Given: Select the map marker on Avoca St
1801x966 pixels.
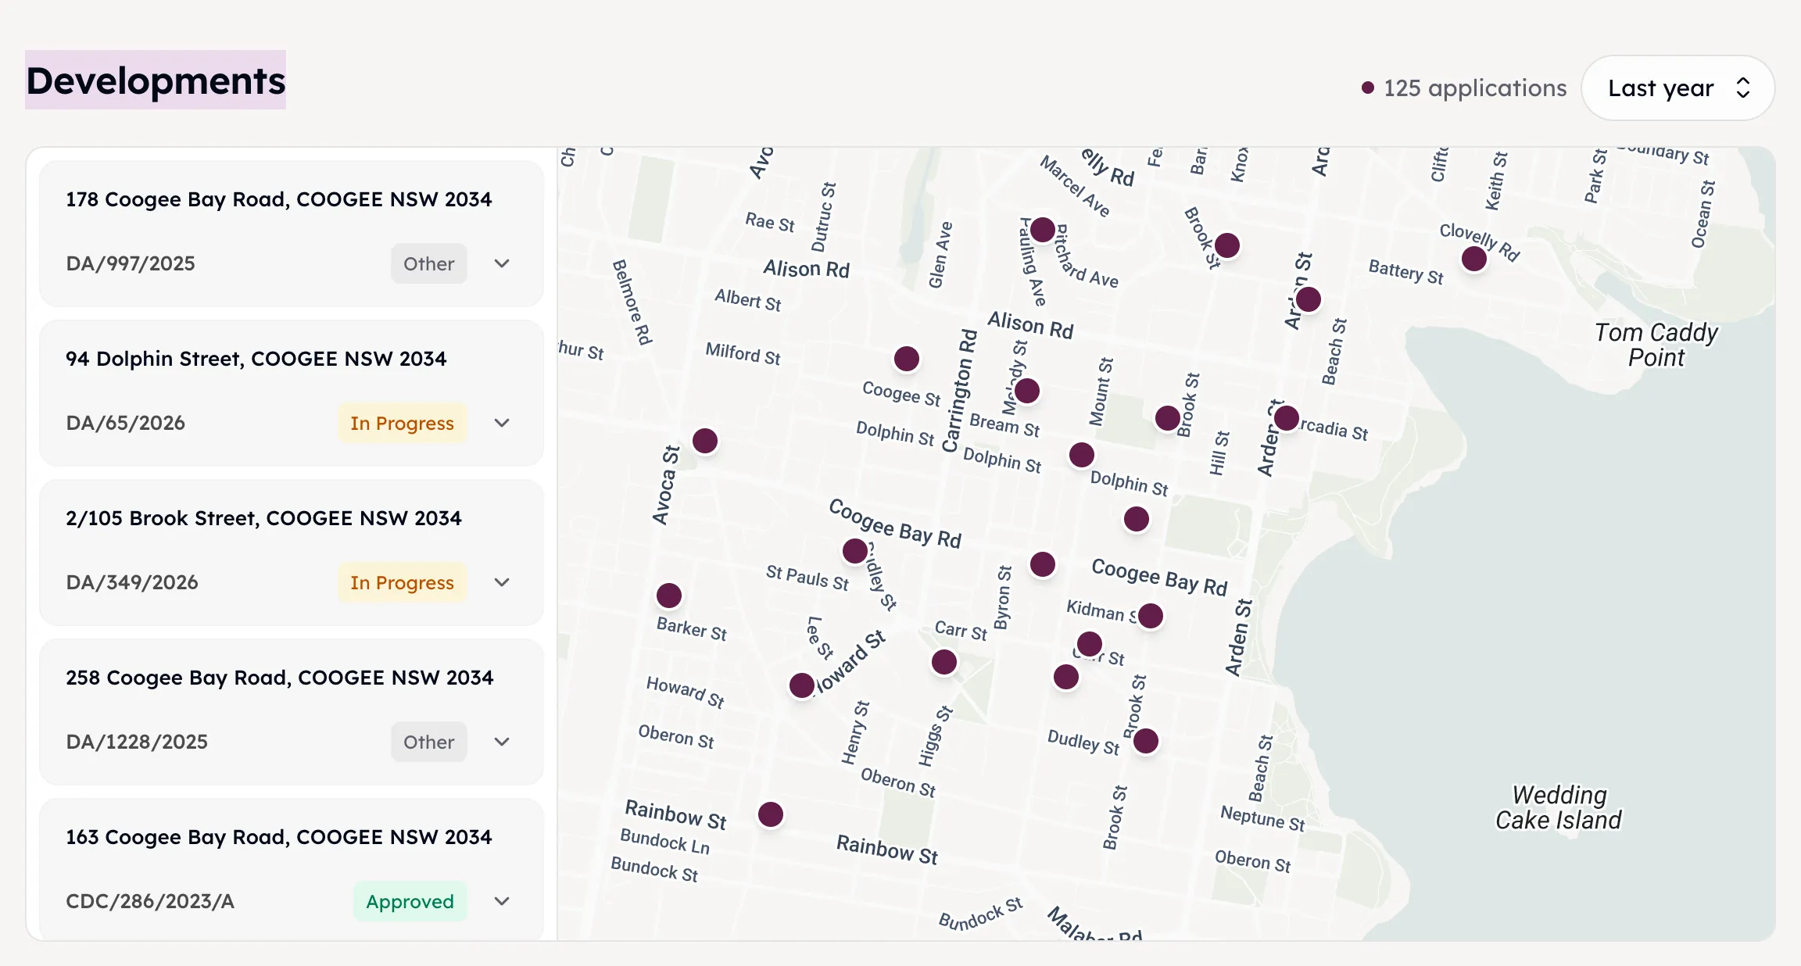Looking at the screenshot, I should point(705,441).
